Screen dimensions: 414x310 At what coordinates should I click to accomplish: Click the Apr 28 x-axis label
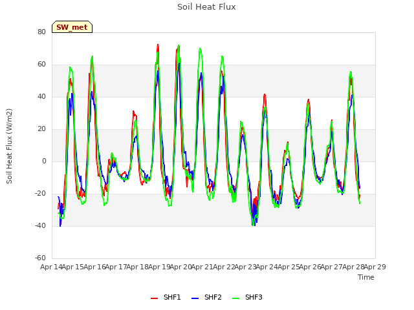pos(353,267)
